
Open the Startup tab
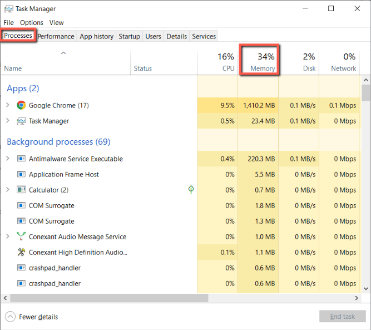point(129,37)
